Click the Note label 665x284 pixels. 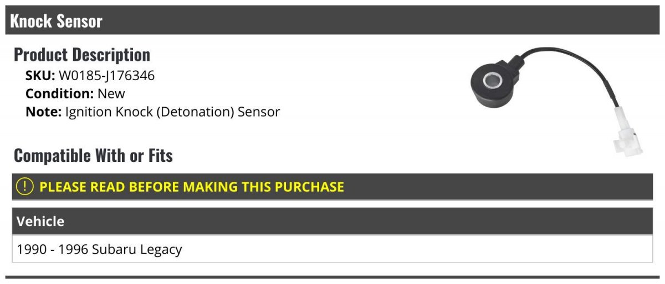pos(44,112)
